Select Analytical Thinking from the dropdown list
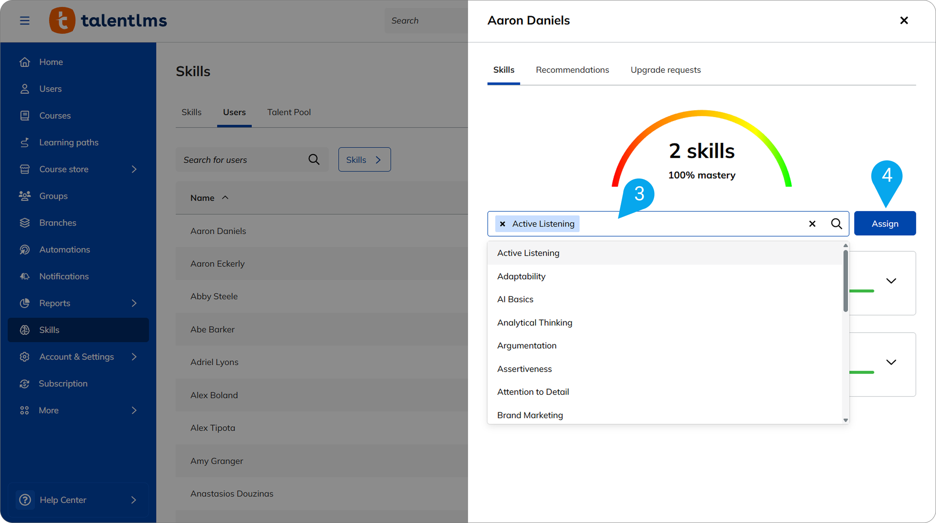 click(x=534, y=323)
